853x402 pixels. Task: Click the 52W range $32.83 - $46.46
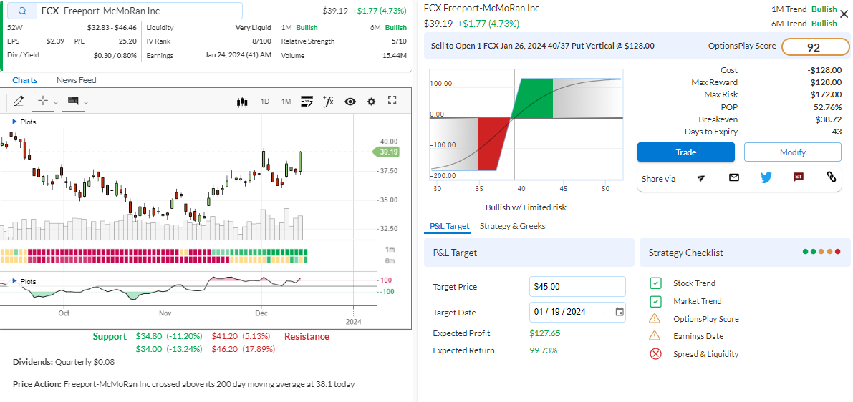[112, 27]
